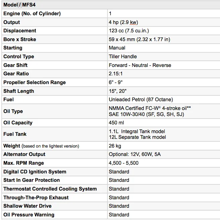Image resolution: width=220 pixels, height=220 pixels.
Task: Select '12L Separate Tank model' text
Action: click(x=137, y=137)
